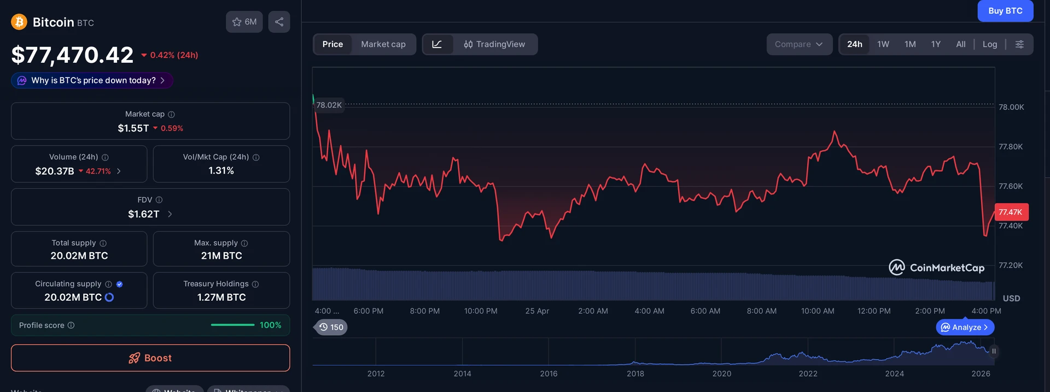Show Circulating supply info icon
The width and height of the screenshot is (1050, 392).
(x=108, y=284)
